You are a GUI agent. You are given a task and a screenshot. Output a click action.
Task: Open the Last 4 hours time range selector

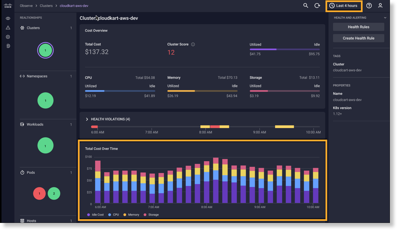coord(344,6)
